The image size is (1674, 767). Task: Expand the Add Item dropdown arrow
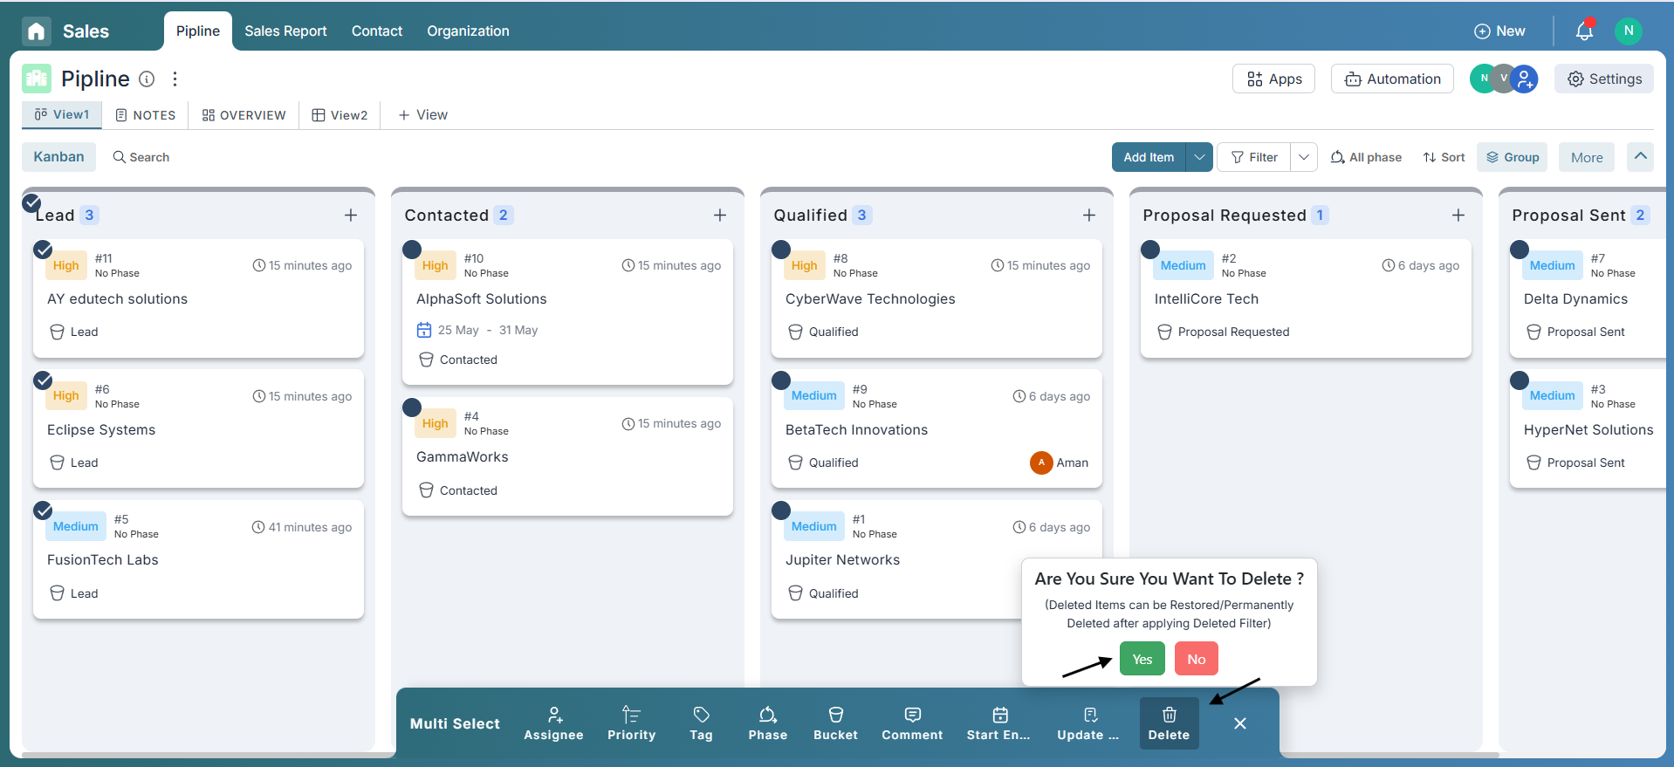point(1200,157)
